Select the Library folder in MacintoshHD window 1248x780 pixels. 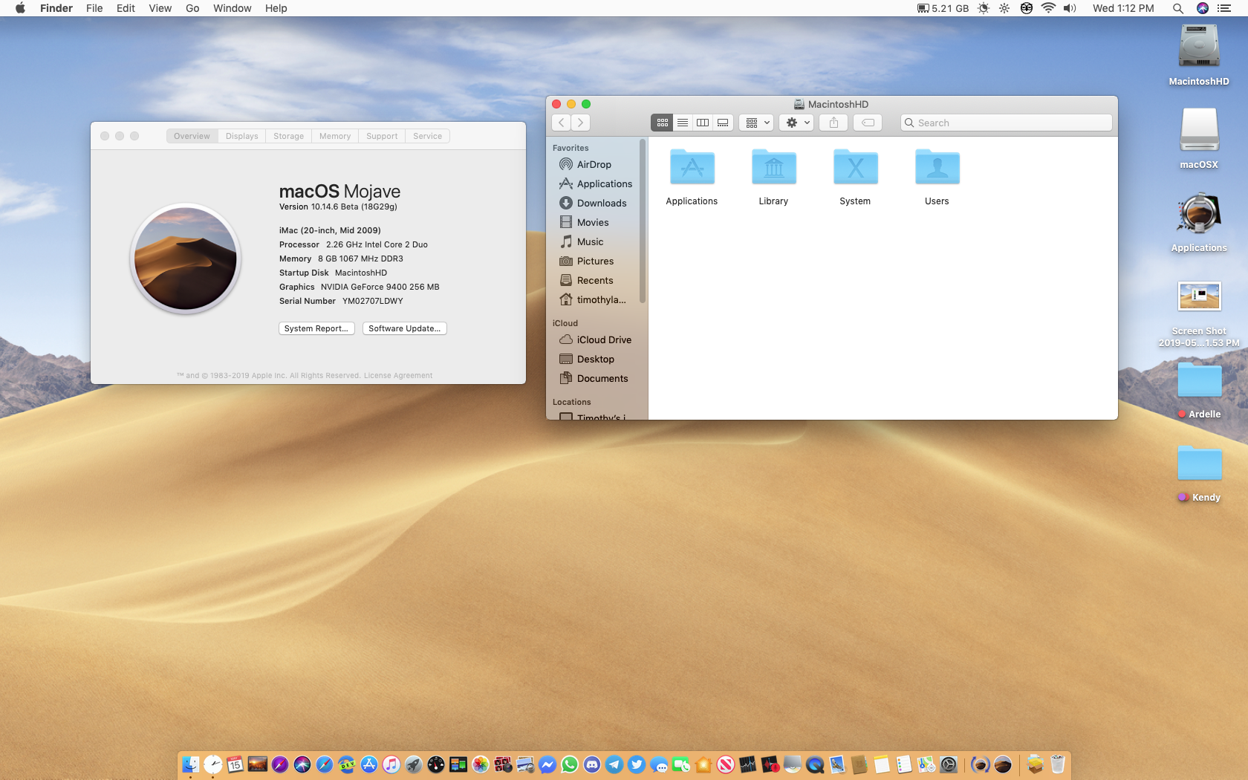click(x=773, y=177)
